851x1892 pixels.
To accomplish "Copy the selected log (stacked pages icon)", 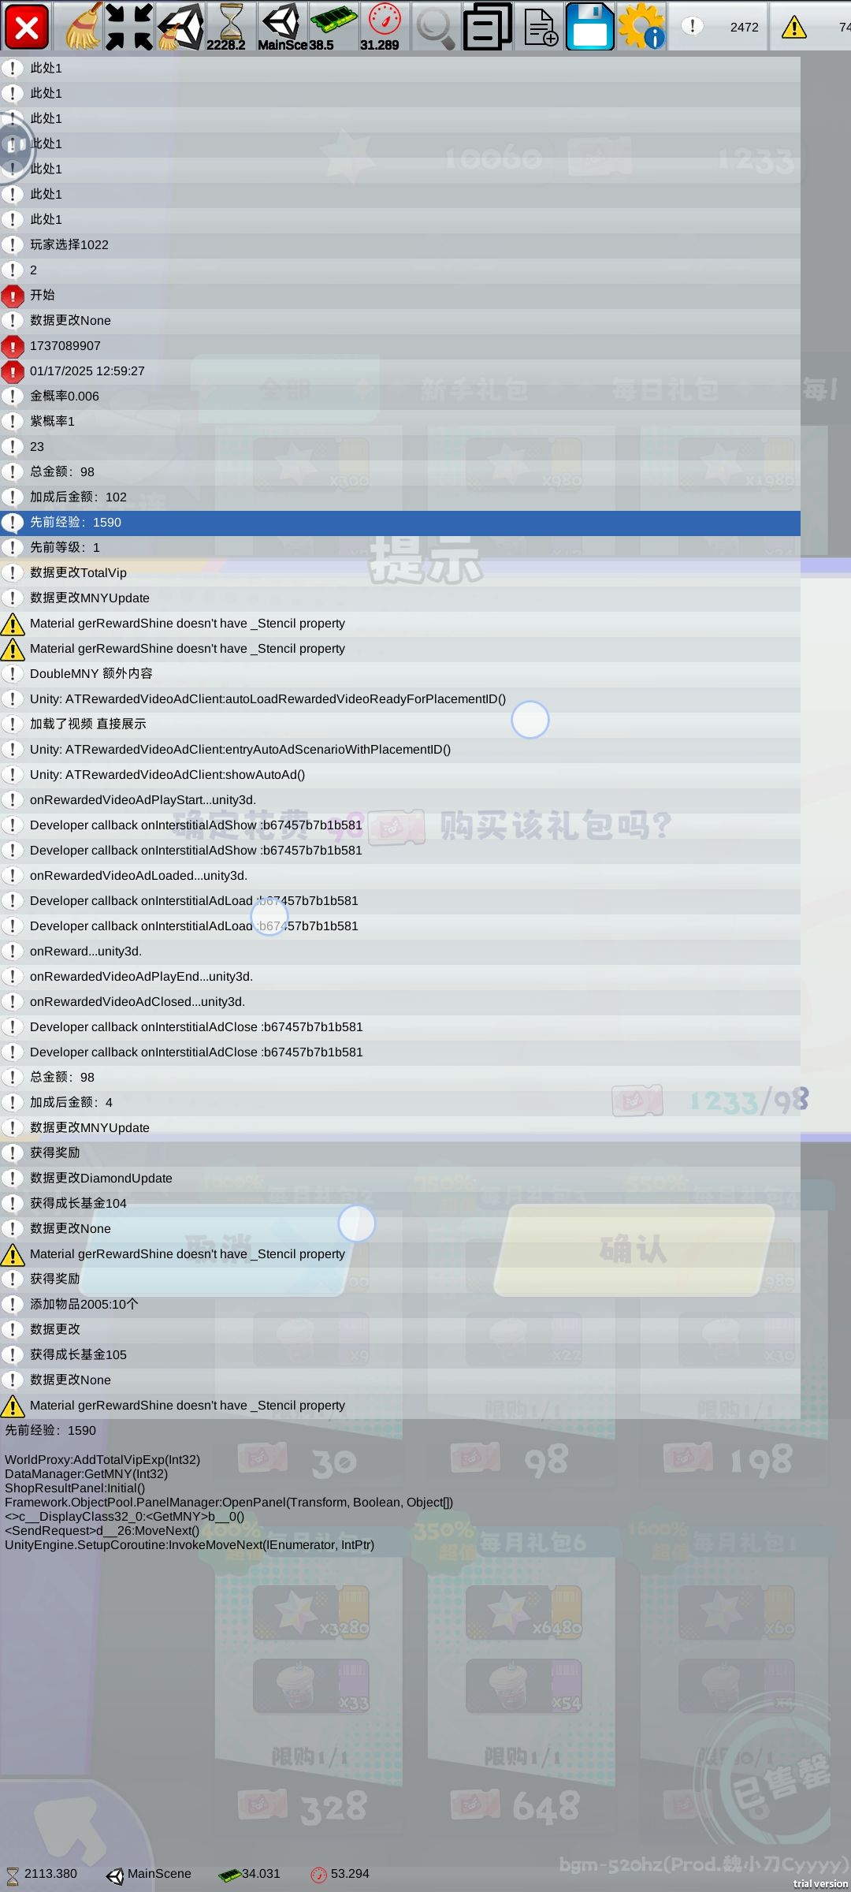I will pyautogui.click(x=487, y=27).
